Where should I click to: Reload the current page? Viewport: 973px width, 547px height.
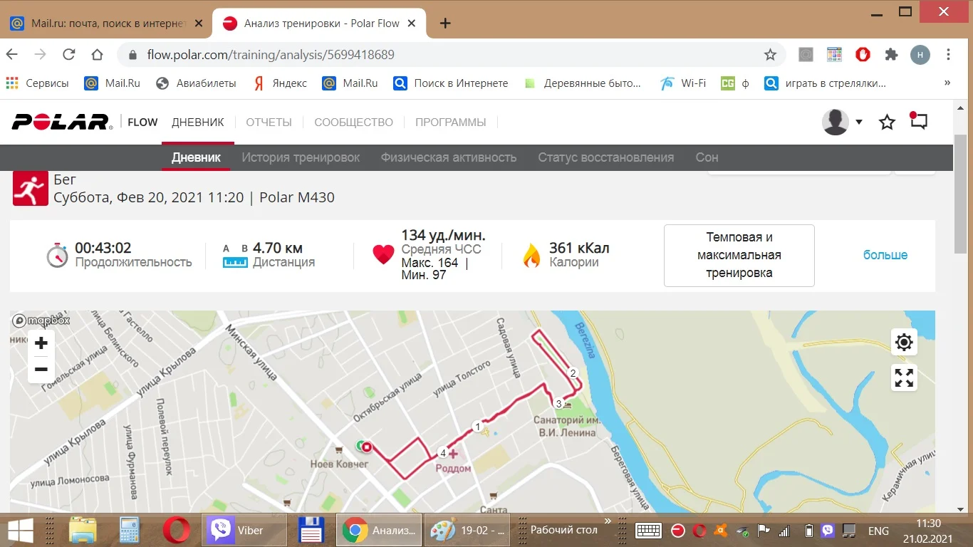(x=69, y=55)
